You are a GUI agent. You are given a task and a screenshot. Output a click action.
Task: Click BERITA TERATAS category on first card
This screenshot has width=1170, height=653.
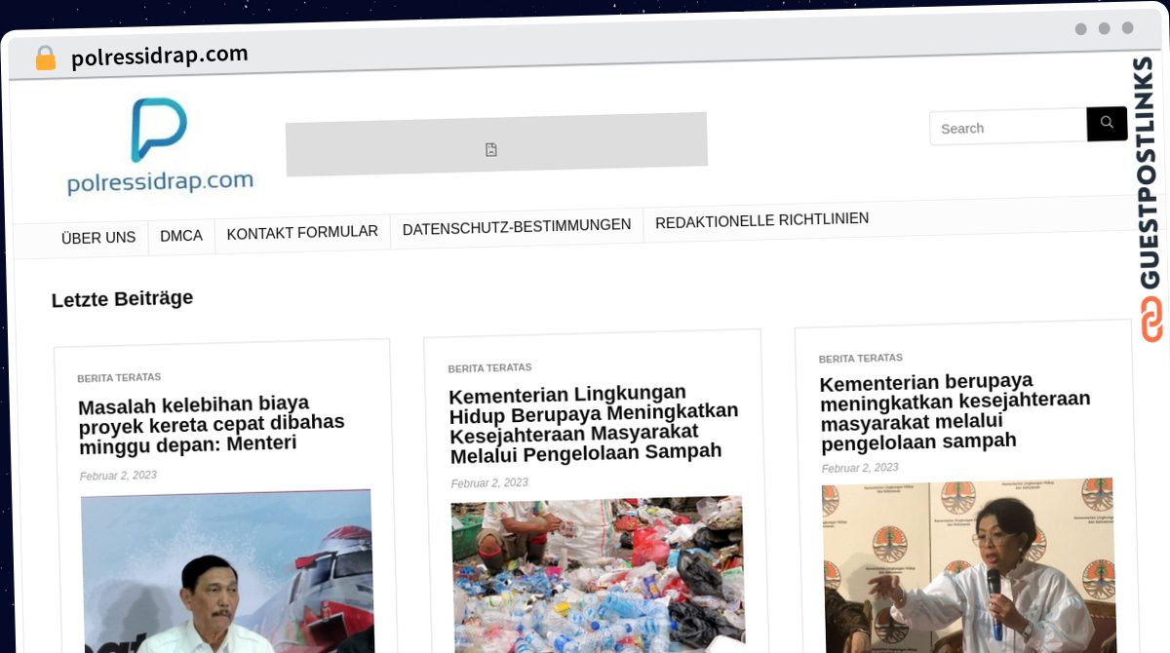119,377
